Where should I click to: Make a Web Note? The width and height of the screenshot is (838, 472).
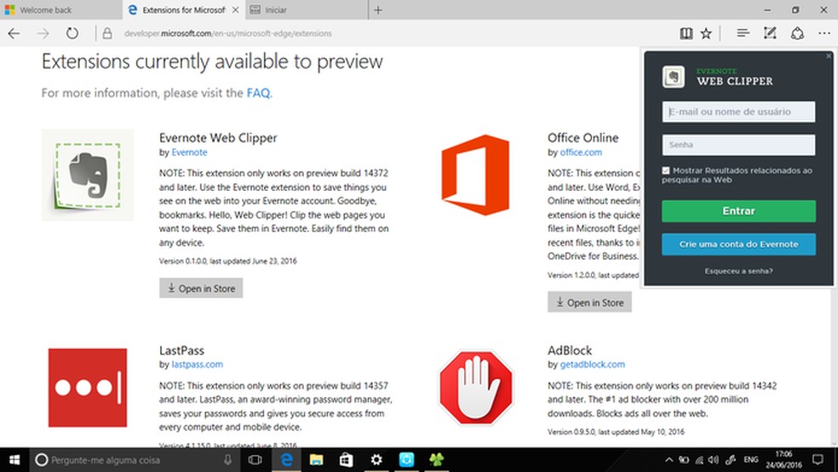click(770, 33)
